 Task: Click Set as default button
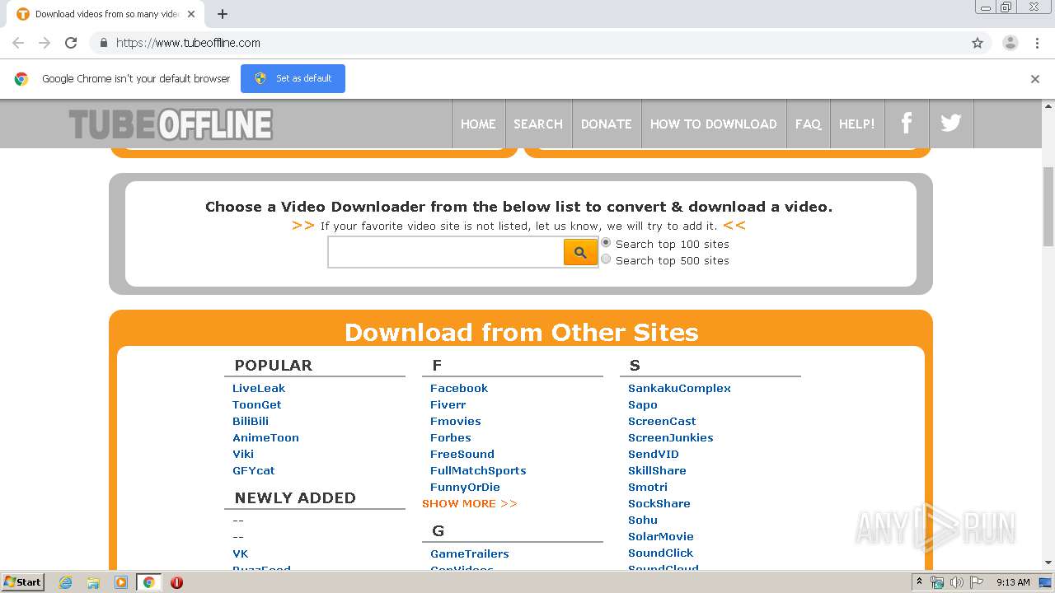pos(293,78)
